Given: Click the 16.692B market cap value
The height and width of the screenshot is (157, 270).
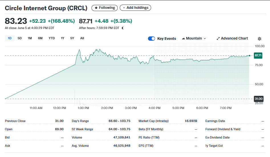Looking at the screenshot, I should 191,121.
